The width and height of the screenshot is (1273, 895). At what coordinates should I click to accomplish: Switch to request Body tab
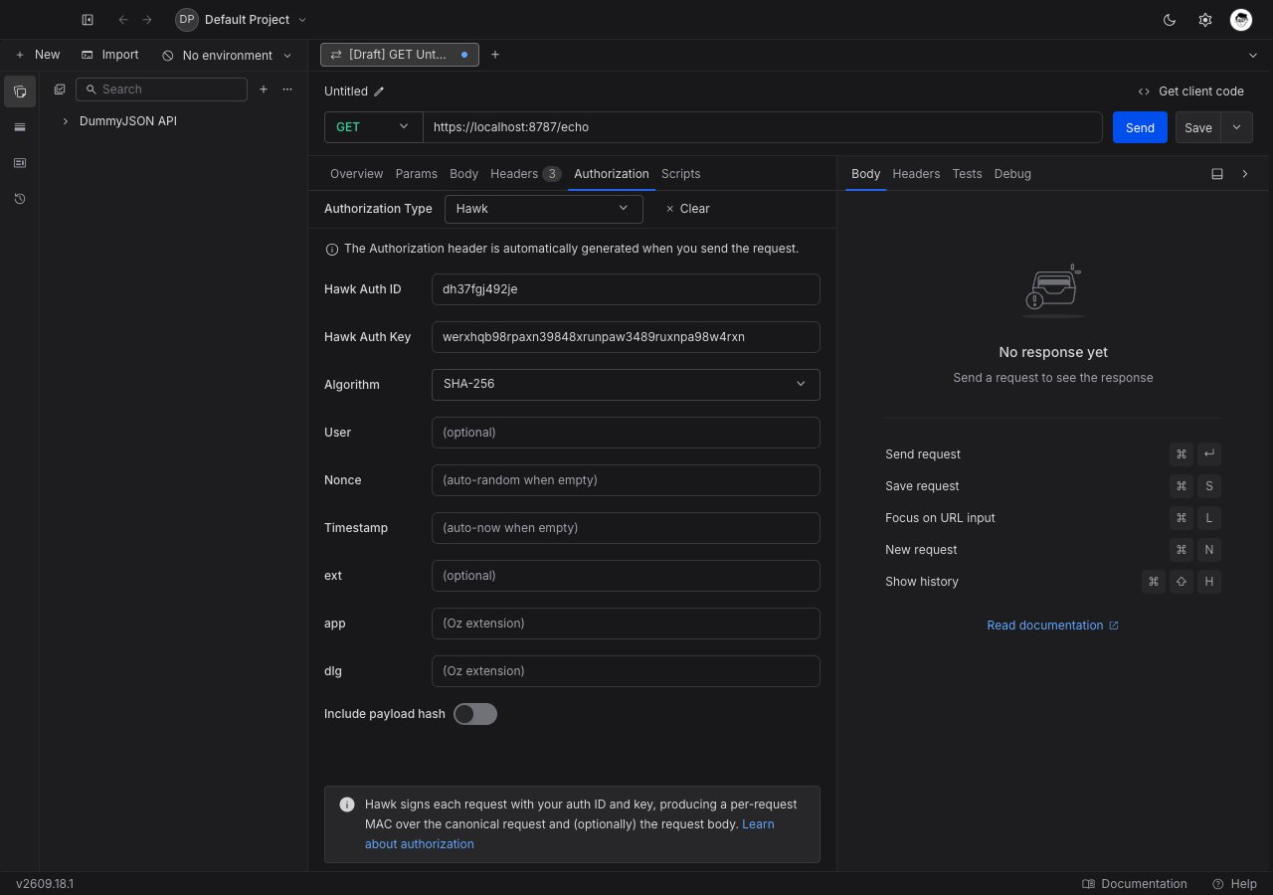tap(463, 174)
